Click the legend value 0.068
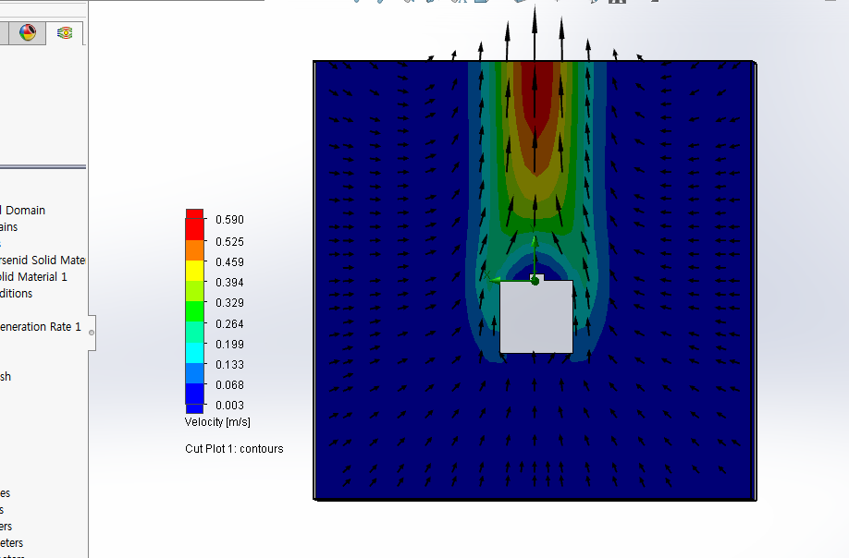 [229, 385]
